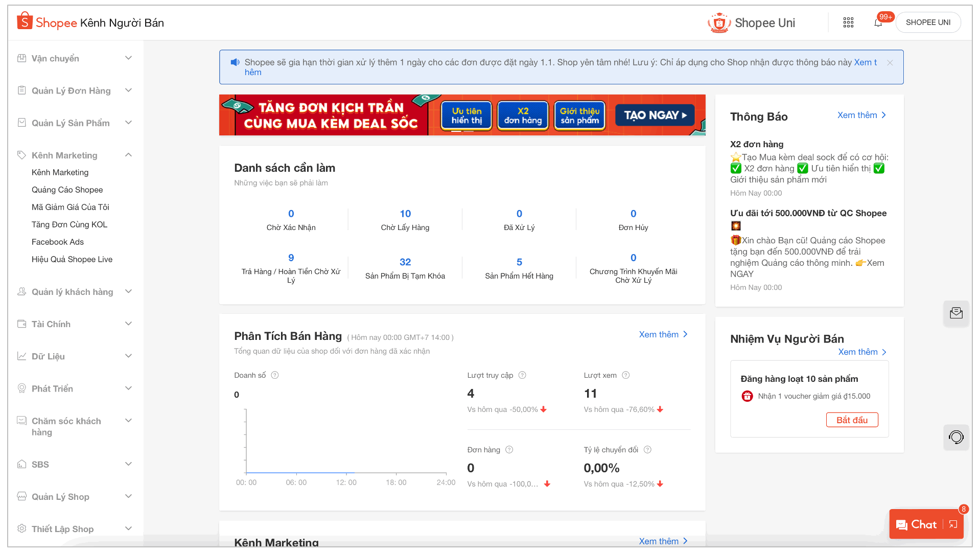Image resolution: width=980 pixels, height=552 pixels.
Task: Open the Chat widget at bottom right
Action: (923, 524)
